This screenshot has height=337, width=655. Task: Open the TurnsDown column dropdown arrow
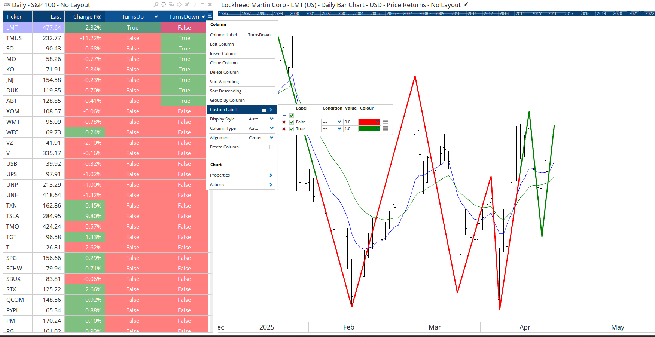point(203,16)
